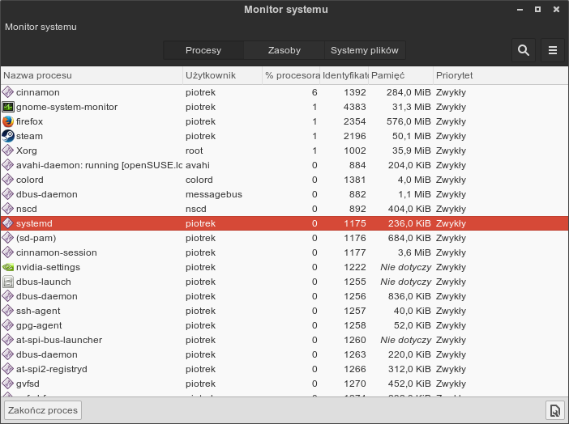Open the process search tool
This screenshot has width=569, height=424.
click(524, 50)
